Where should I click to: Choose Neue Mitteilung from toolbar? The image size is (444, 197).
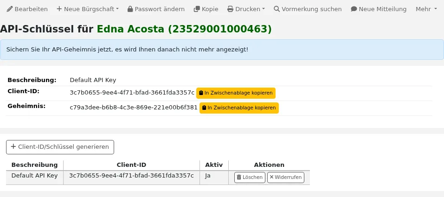coord(379,9)
